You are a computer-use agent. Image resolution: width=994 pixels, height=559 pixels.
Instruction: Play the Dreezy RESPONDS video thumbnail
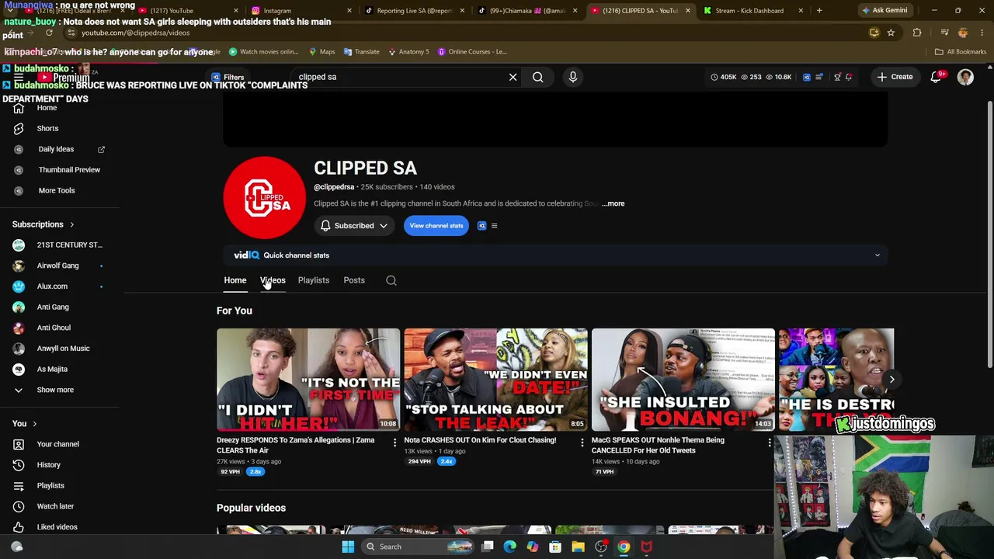[x=308, y=380]
